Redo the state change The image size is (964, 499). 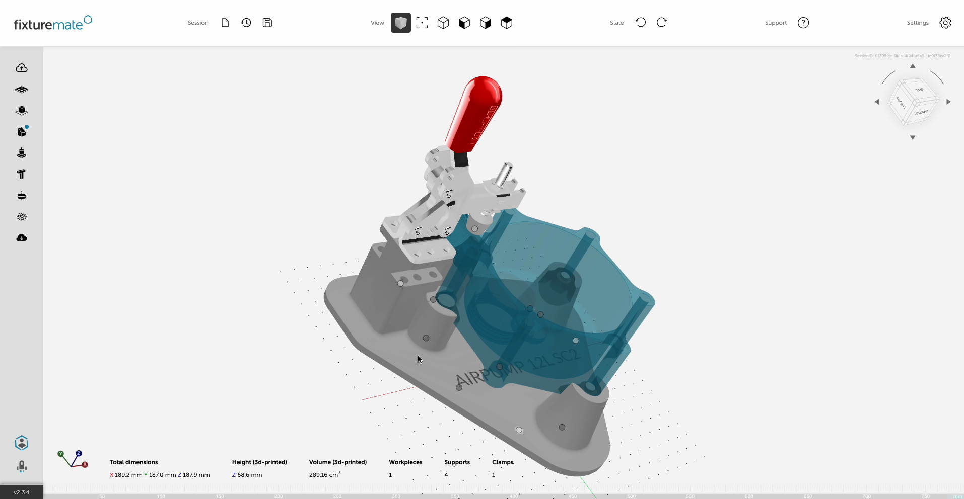pos(662,22)
